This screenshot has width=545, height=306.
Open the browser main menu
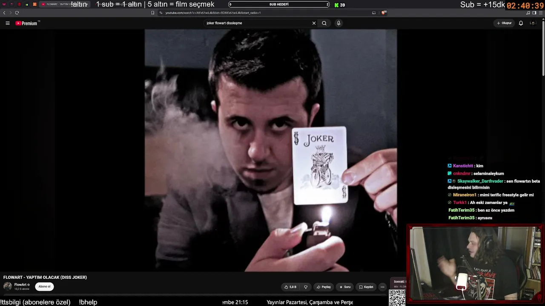[x=540, y=13]
